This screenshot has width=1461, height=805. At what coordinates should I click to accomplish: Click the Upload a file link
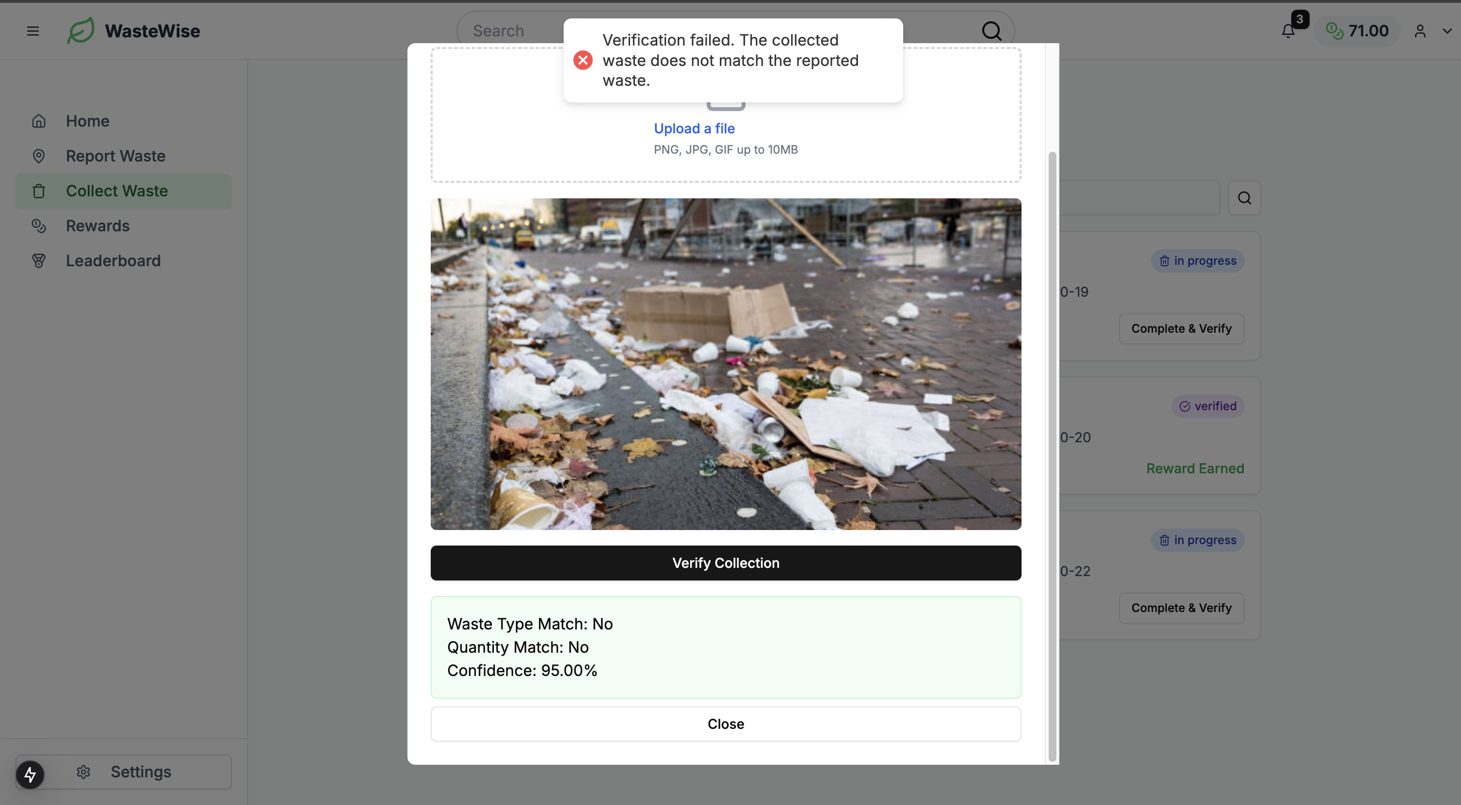coord(694,129)
